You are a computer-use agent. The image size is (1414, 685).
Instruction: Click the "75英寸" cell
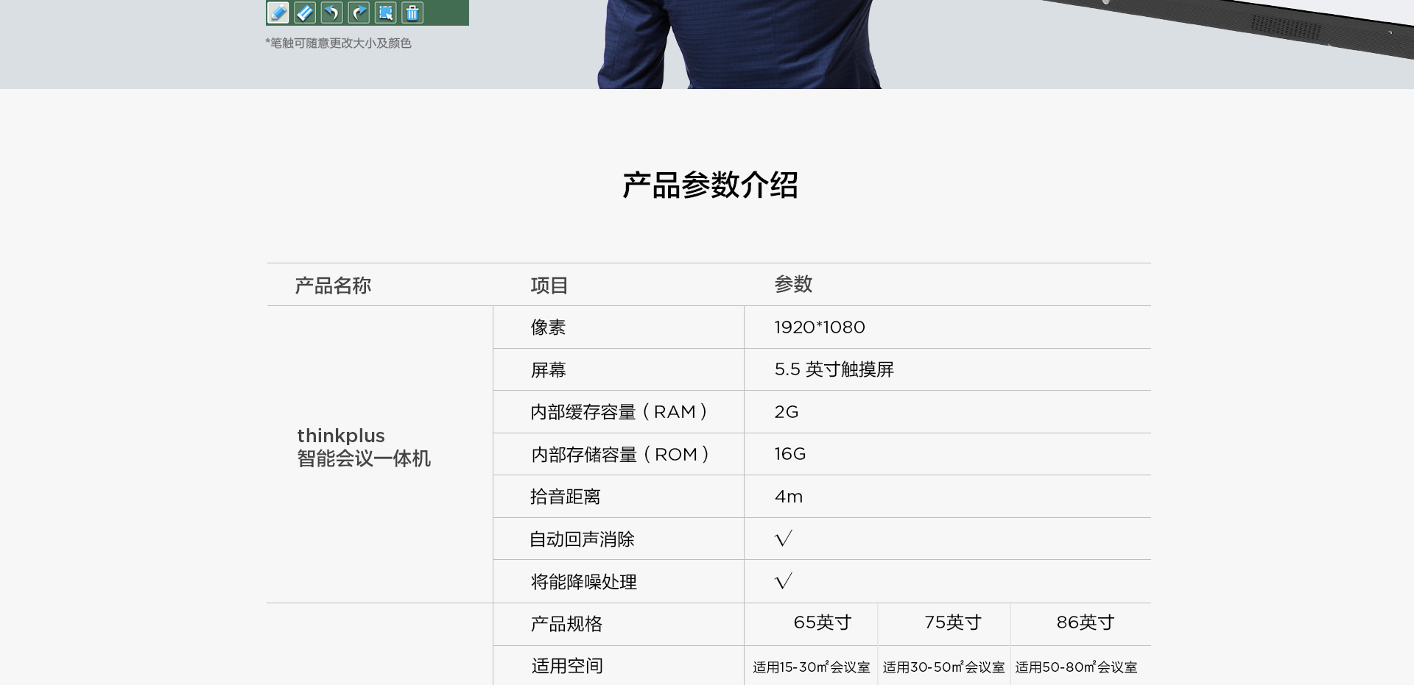[x=953, y=622]
